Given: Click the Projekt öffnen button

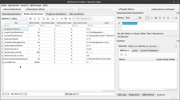Looking at the screenshot, I should click(126, 9).
